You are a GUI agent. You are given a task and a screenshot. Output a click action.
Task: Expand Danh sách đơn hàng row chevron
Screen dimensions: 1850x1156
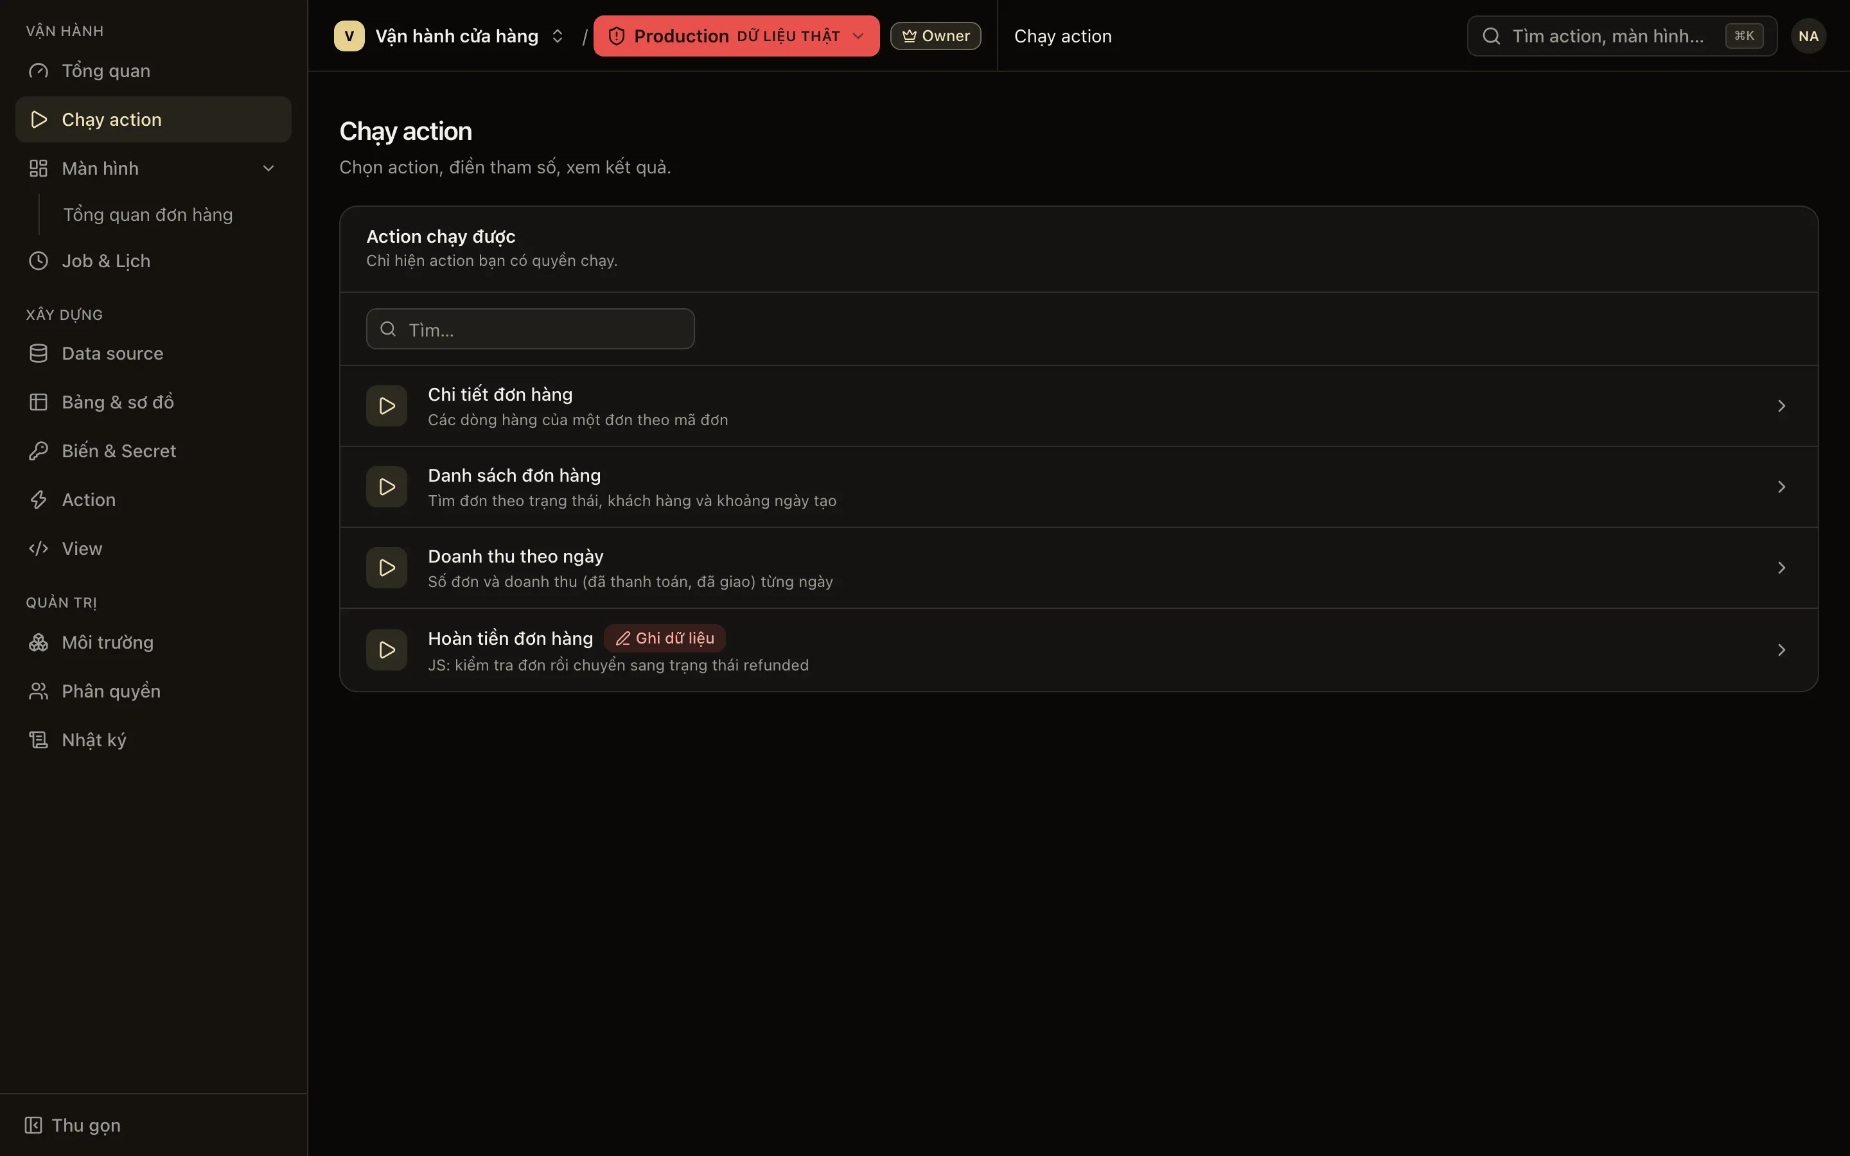[1781, 487]
